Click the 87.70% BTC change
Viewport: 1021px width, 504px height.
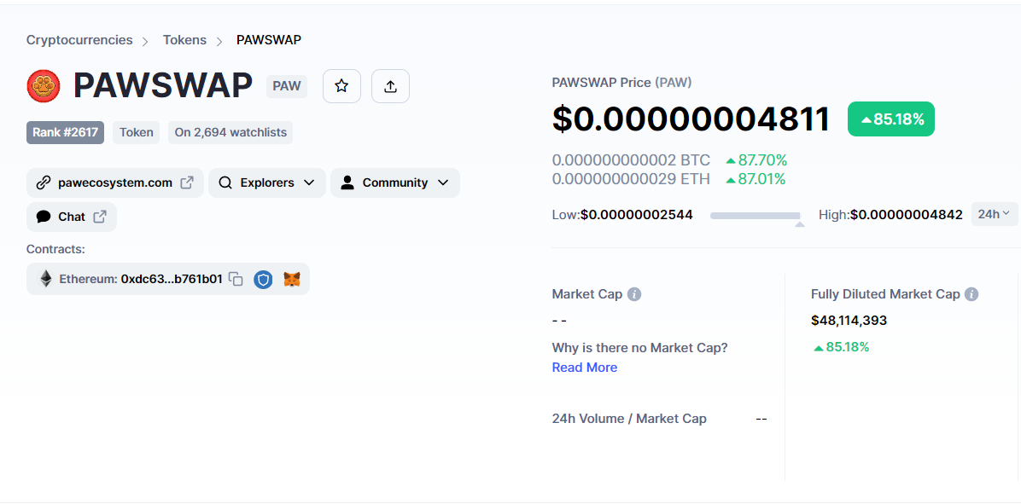click(x=756, y=160)
